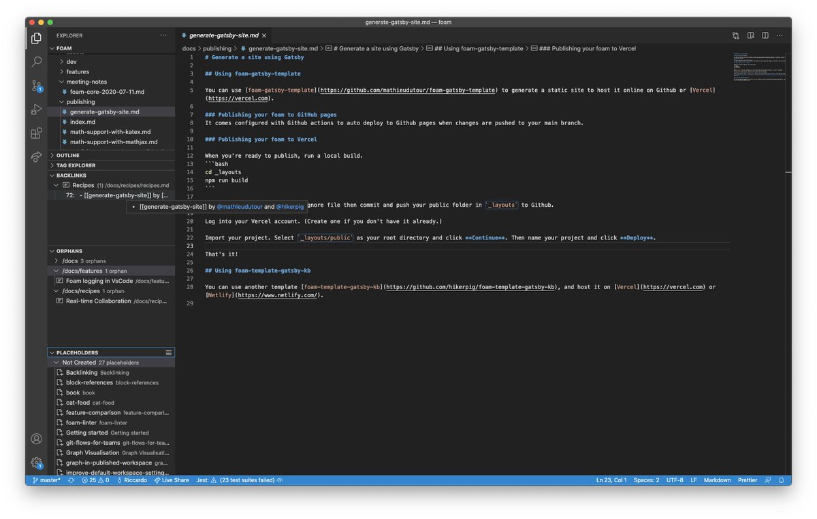Click the feedback icon in status bar
Image resolution: width=817 pixels, height=519 pixels.
pyautogui.click(x=767, y=480)
